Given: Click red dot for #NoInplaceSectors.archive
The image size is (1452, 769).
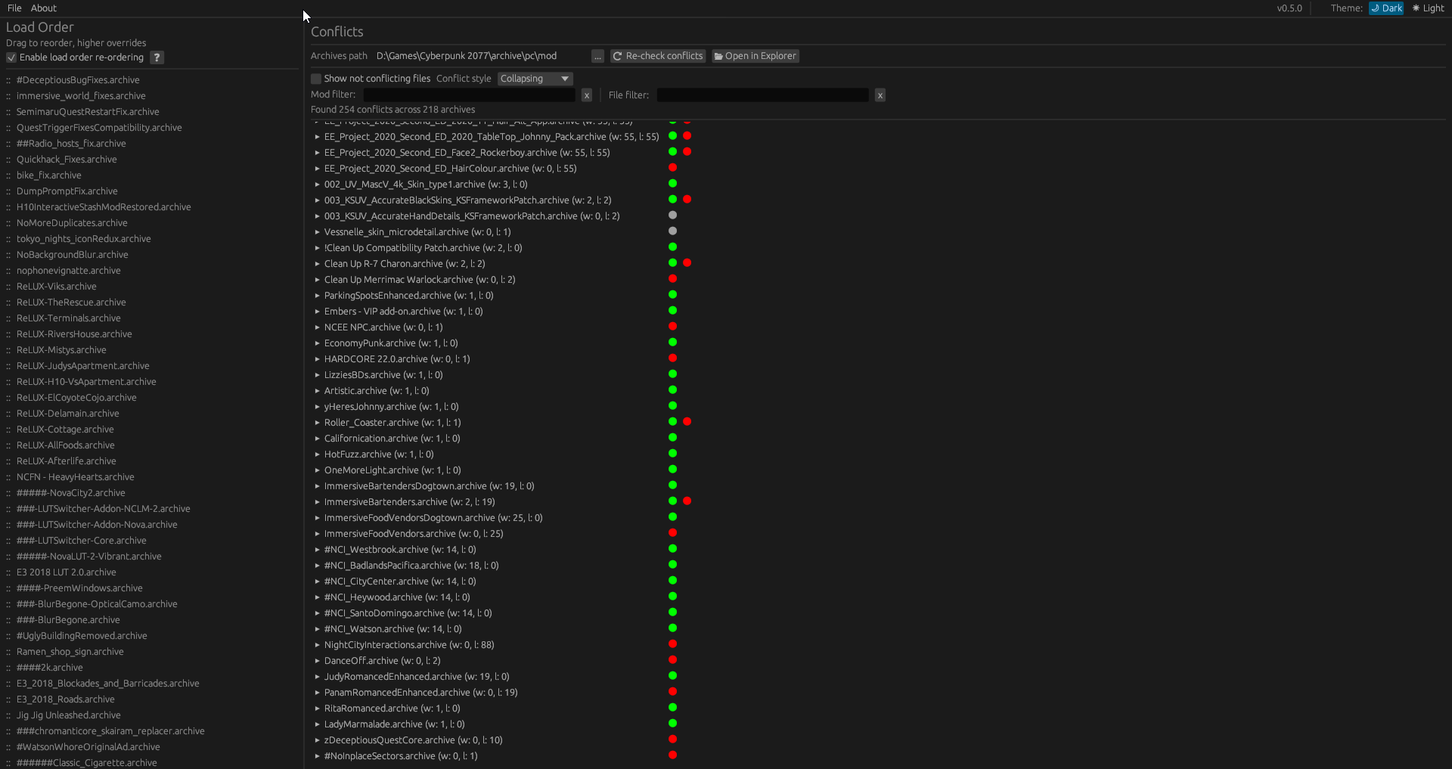Looking at the screenshot, I should pyautogui.click(x=672, y=755).
